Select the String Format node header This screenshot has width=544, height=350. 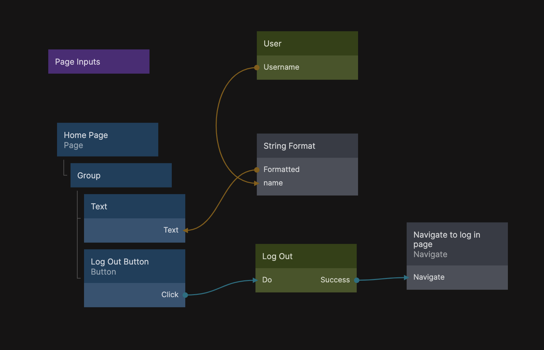(307, 146)
